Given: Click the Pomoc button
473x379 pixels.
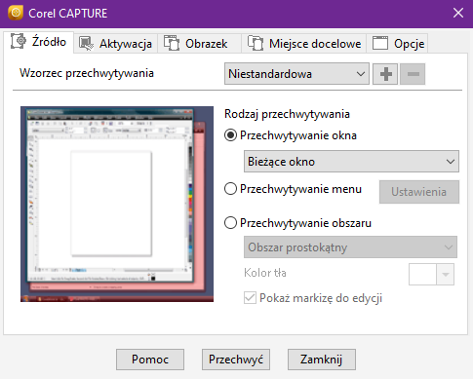Looking at the screenshot, I should click(150, 360).
